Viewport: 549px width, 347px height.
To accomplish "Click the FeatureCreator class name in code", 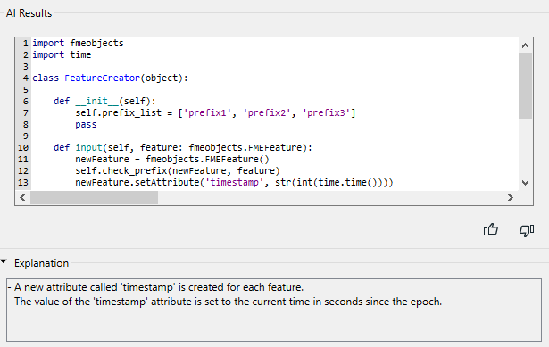I will click(102, 78).
